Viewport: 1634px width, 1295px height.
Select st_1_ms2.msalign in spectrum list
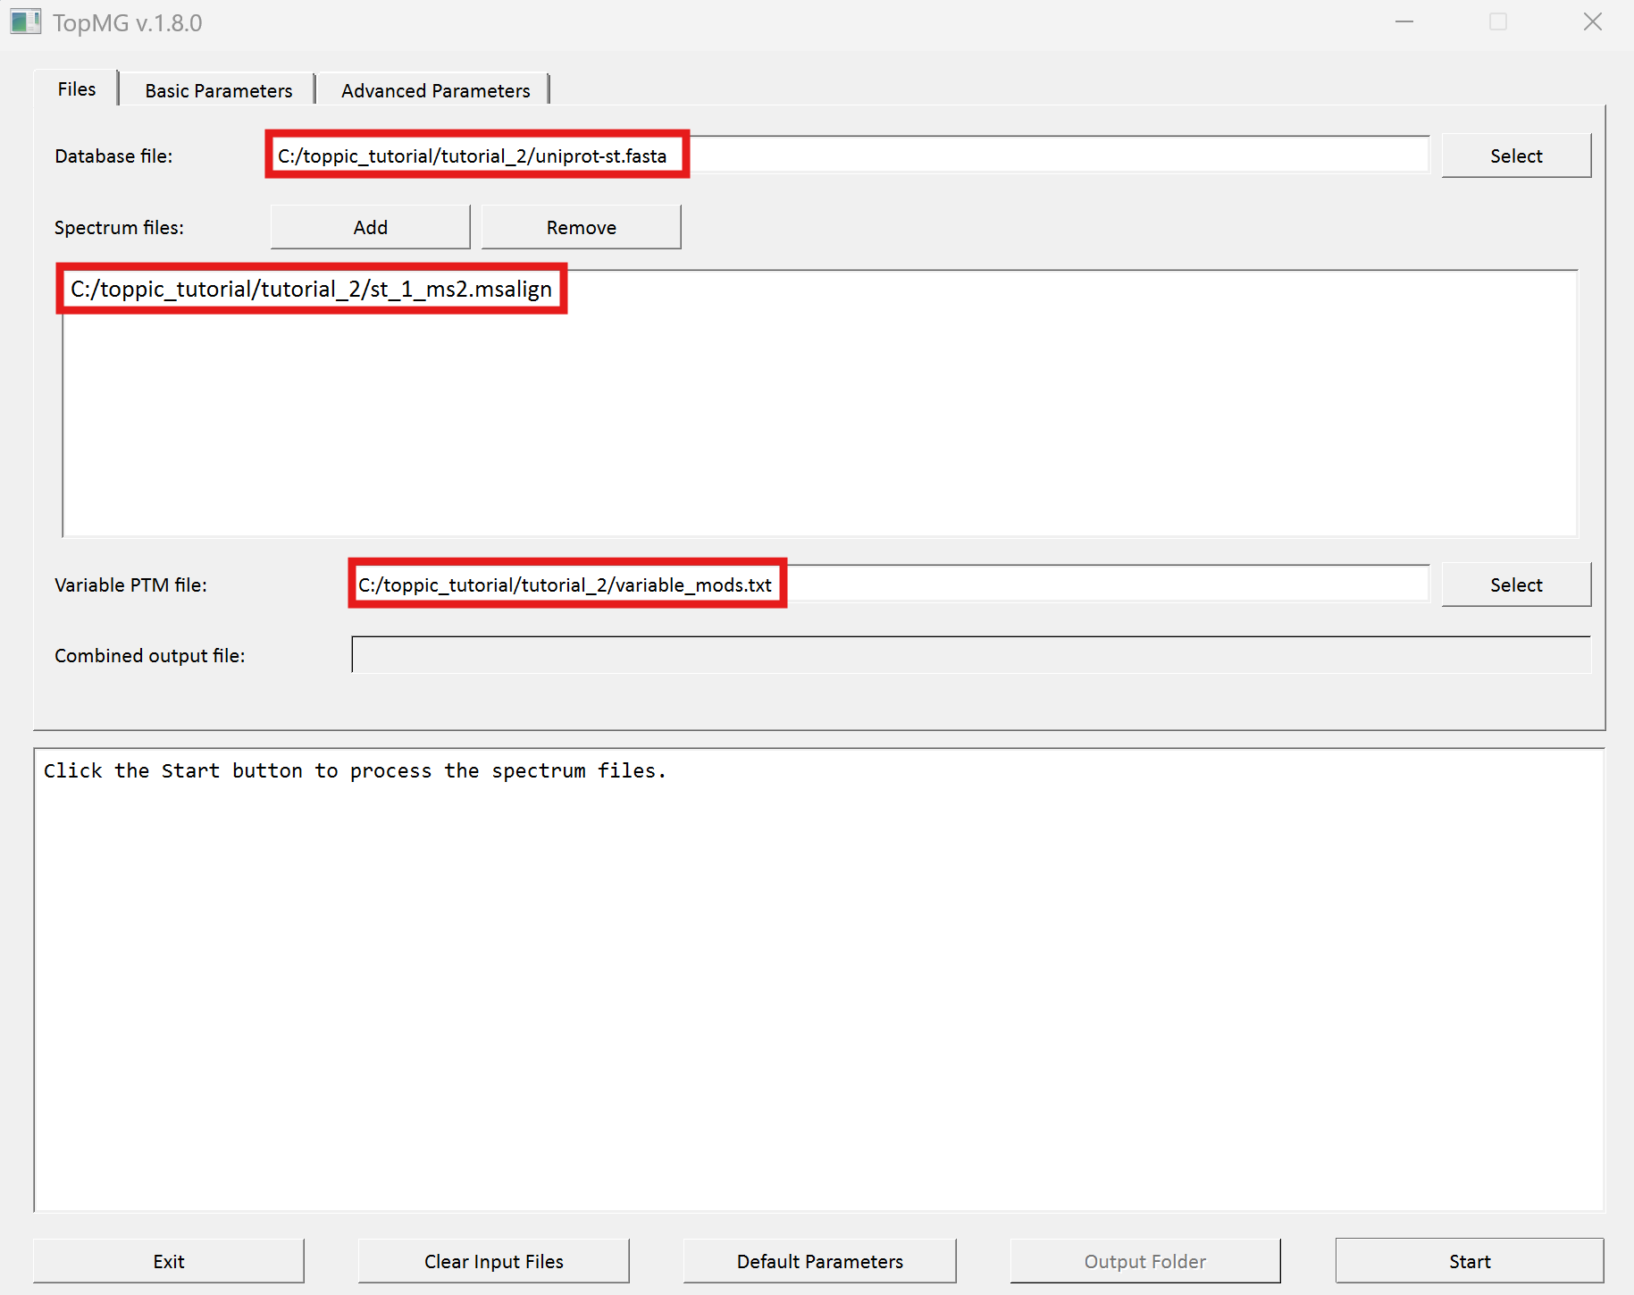point(311,289)
